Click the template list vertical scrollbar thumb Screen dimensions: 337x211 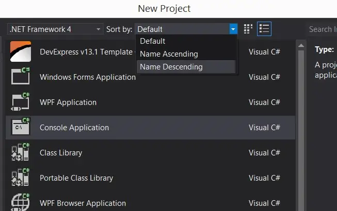click(x=301, y=131)
